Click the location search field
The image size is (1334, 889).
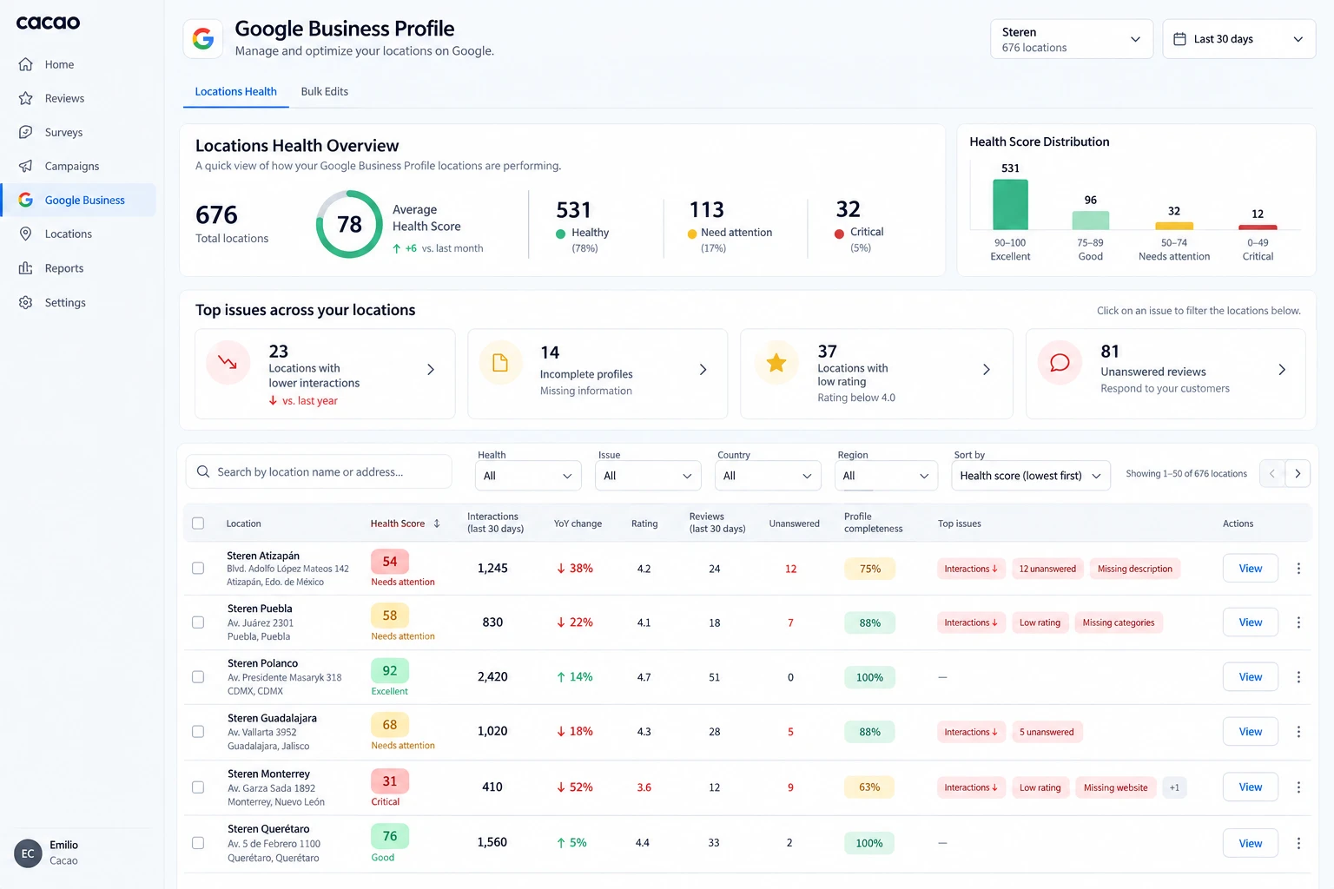[319, 472]
